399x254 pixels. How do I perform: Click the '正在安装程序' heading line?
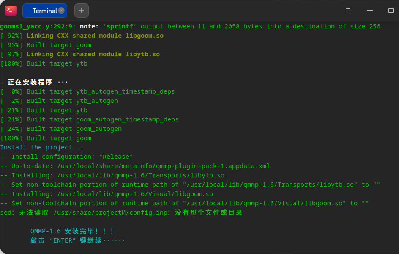click(34, 82)
